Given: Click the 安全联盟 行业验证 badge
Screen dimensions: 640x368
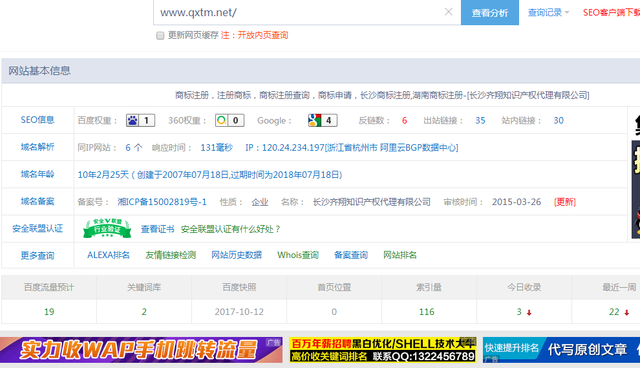Looking at the screenshot, I should [107, 228].
